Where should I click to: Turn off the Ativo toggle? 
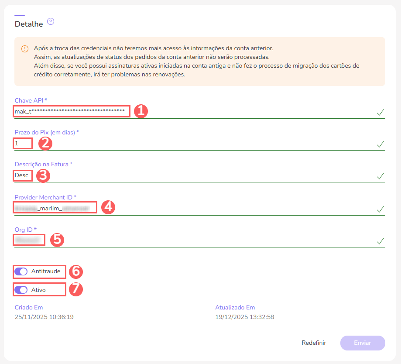click(21, 290)
